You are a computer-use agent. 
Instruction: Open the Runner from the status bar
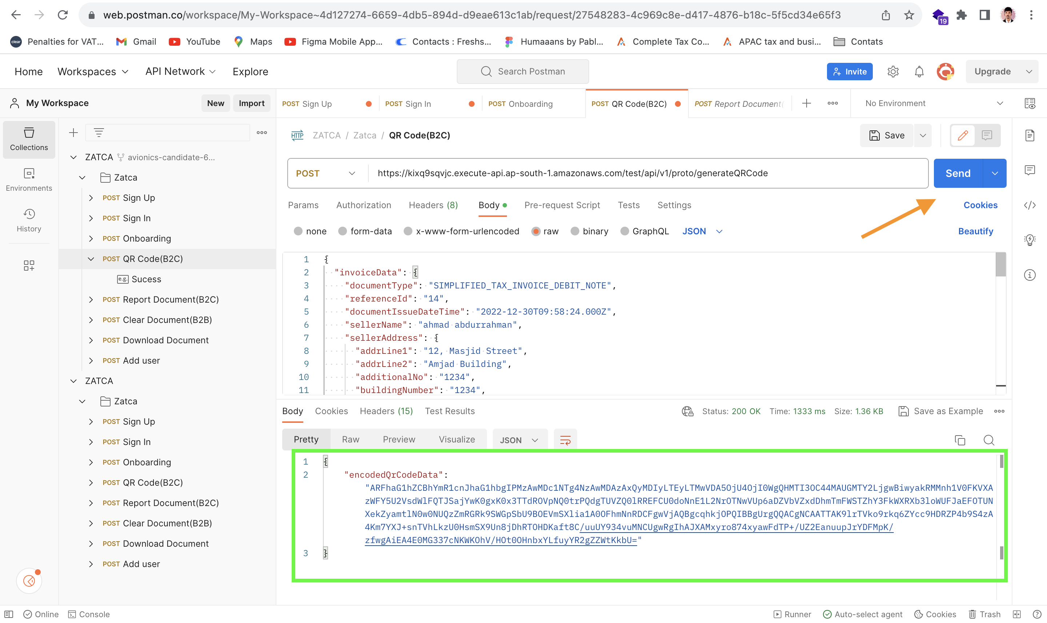coord(792,614)
